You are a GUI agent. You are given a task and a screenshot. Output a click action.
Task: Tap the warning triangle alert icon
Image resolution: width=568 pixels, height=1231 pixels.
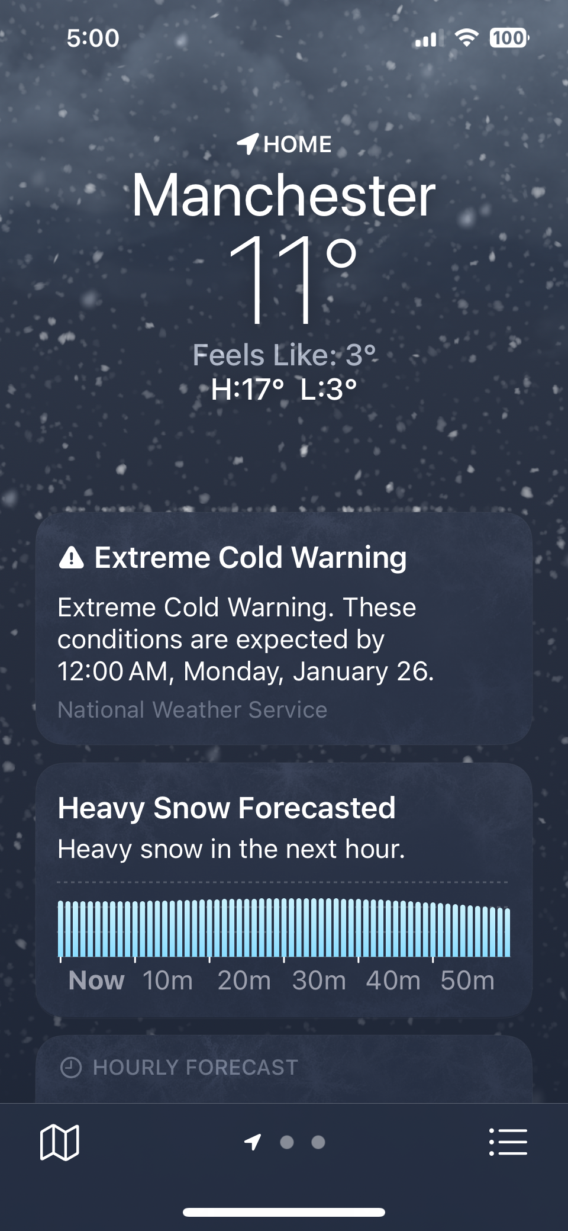pos(72,558)
